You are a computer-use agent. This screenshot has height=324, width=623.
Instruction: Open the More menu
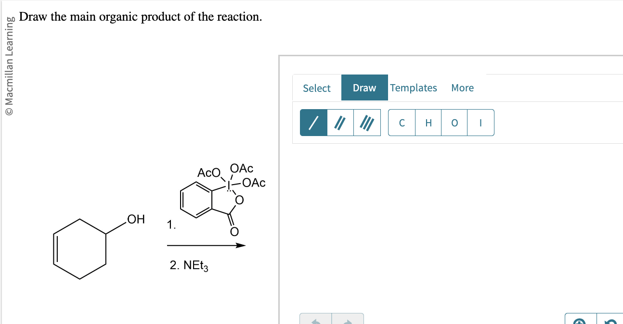[462, 87]
